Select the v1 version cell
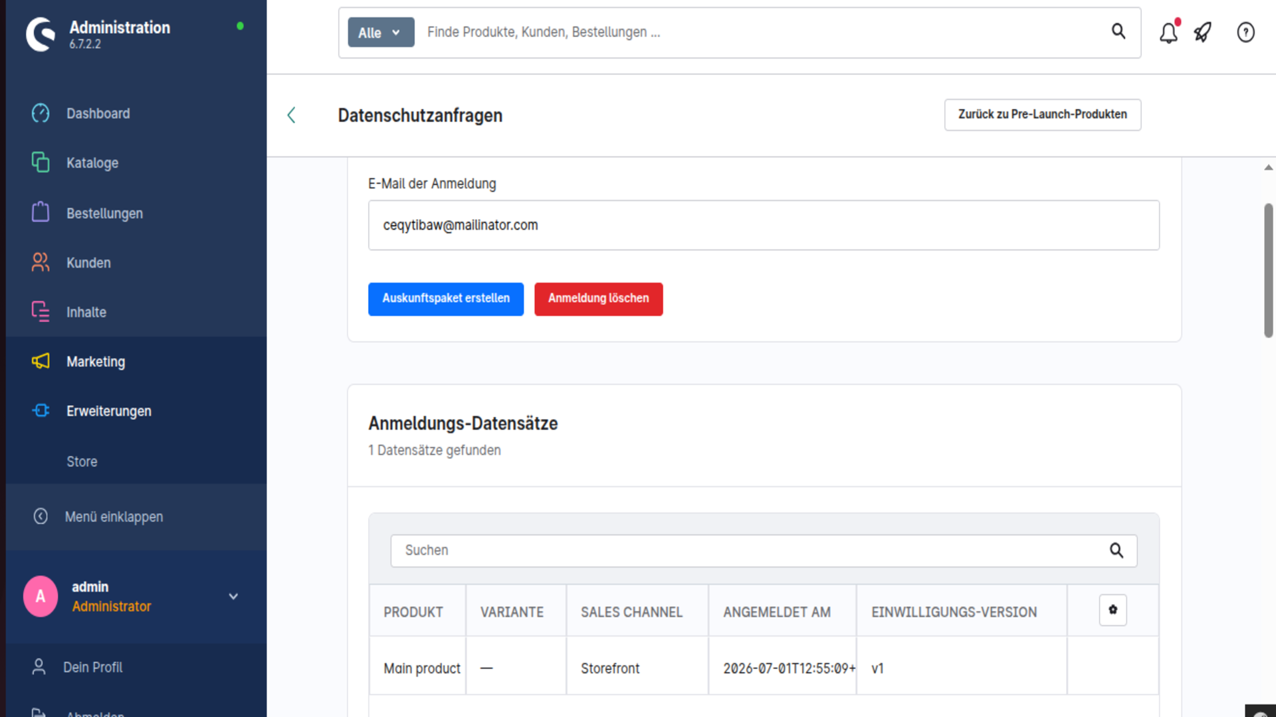This screenshot has width=1276, height=717. click(962, 666)
